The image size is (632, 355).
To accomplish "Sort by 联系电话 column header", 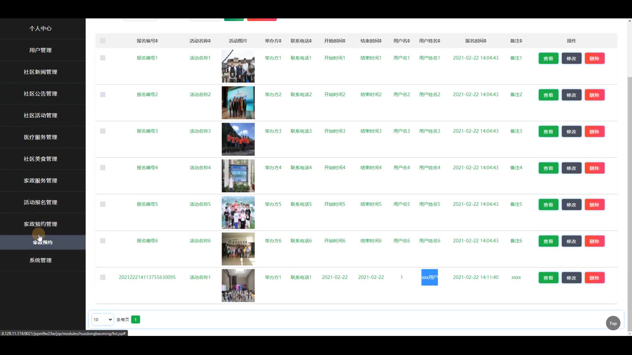I will point(301,41).
